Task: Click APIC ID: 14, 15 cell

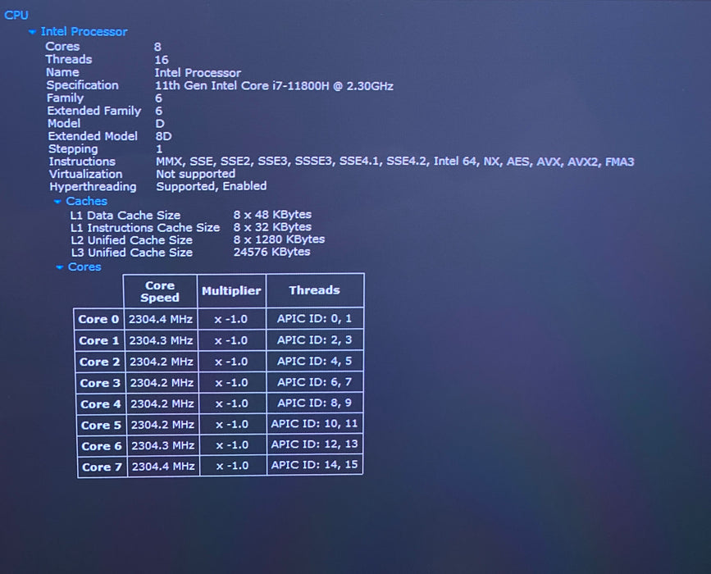Action: point(315,465)
